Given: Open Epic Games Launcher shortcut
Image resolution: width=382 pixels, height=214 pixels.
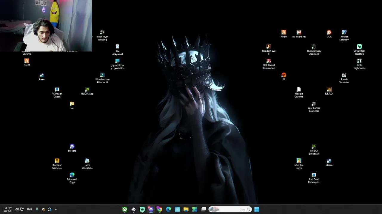Looking at the screenshot, I should click(x=314, y=106).
